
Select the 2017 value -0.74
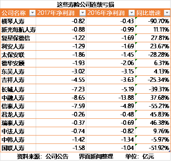78,131
